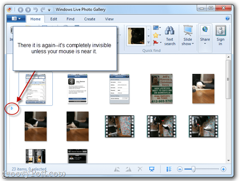Switch to details view icon
The height and width of the screenshot is (181, 240).
tap(169, 169)
